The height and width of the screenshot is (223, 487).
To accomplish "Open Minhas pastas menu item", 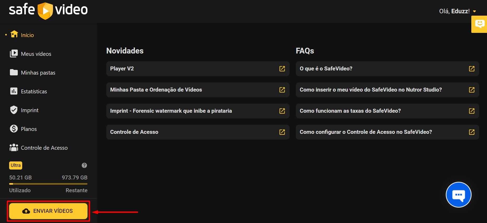I will [38, 73].
